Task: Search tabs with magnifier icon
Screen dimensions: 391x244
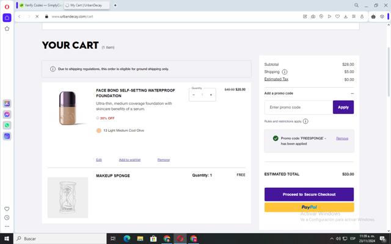Action: click(356, 5)
